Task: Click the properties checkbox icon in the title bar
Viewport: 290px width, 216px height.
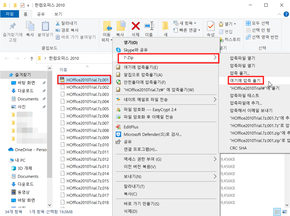Action: 22,5
